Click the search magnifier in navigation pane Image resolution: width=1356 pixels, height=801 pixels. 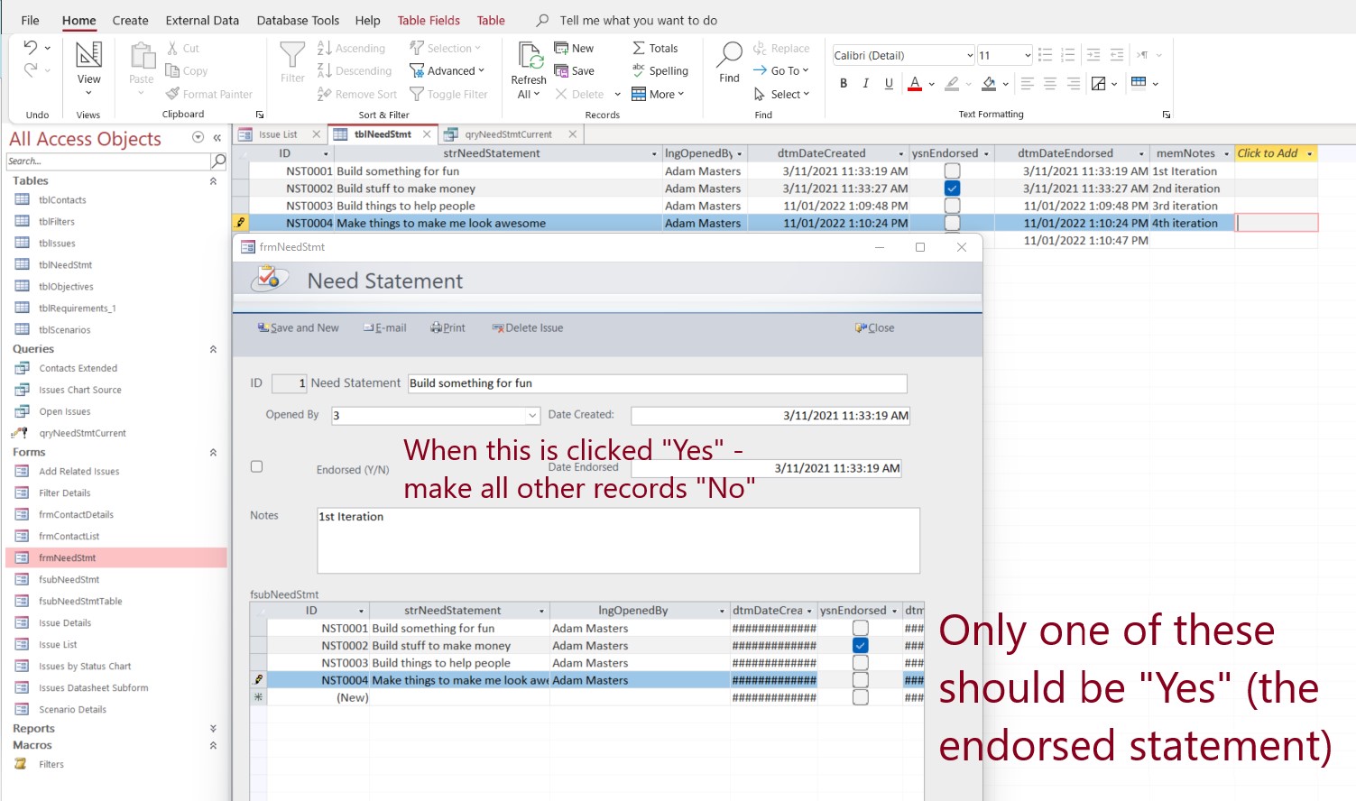218,161
